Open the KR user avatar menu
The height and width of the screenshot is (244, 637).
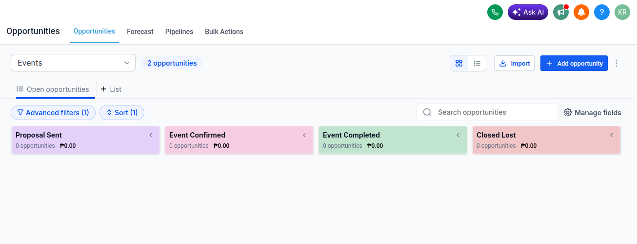622,12
